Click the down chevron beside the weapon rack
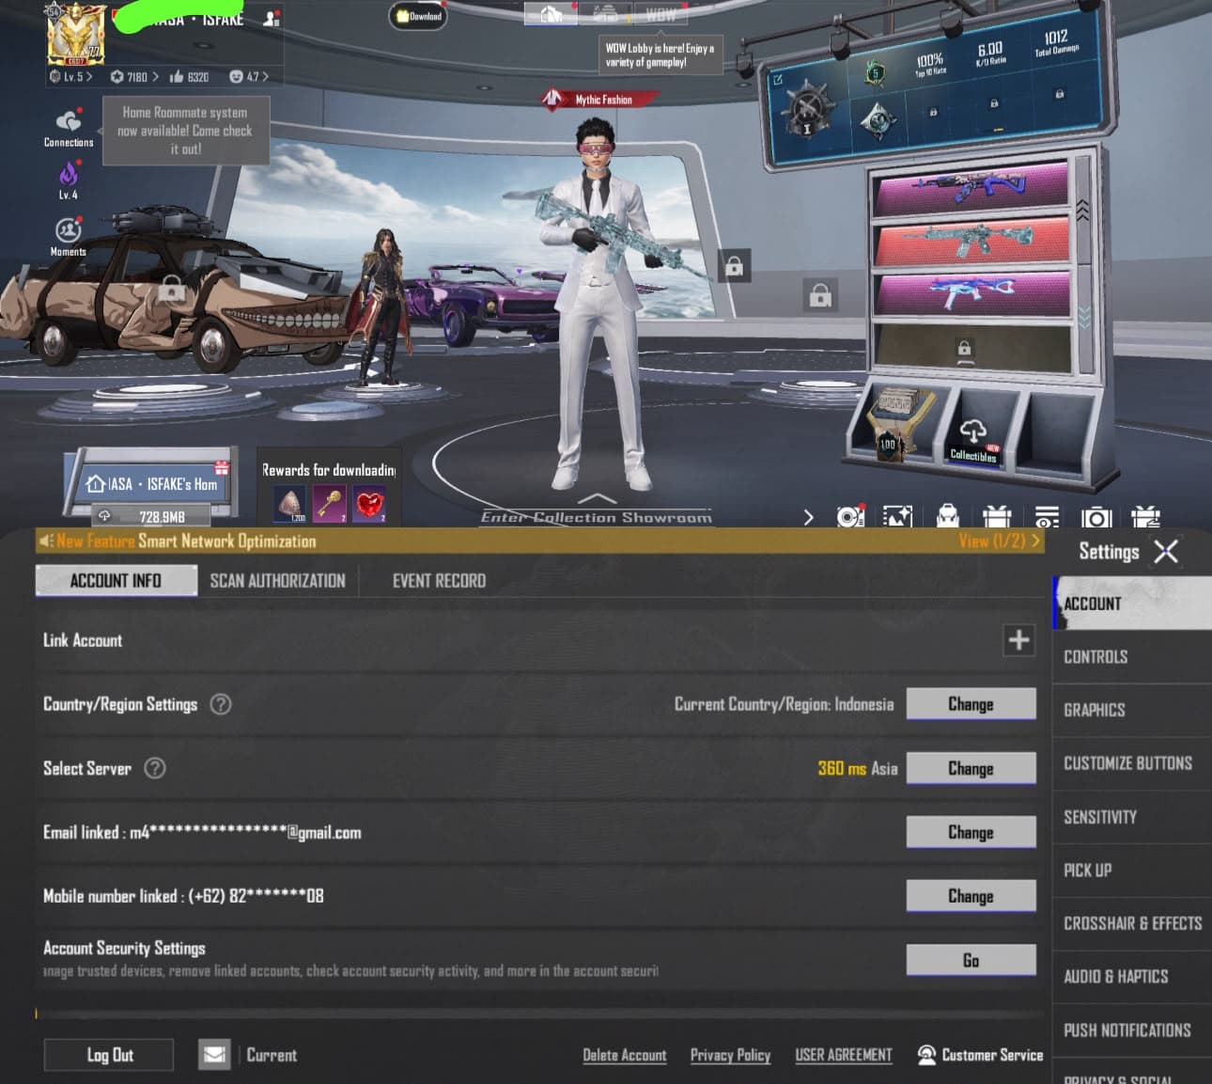 click(x=1084, y=317)
